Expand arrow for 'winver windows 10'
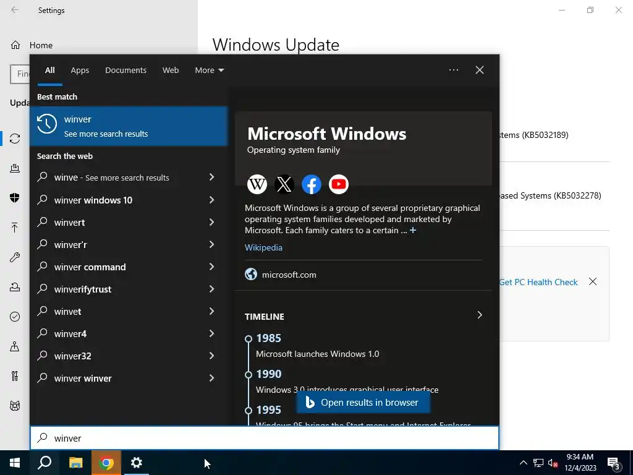The width and height of the screenshot is (633, 475). click(x=211, y=200)
